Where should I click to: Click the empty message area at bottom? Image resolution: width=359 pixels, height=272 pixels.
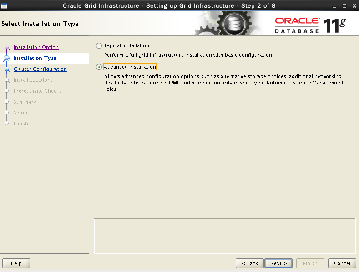tap(224, 236)
